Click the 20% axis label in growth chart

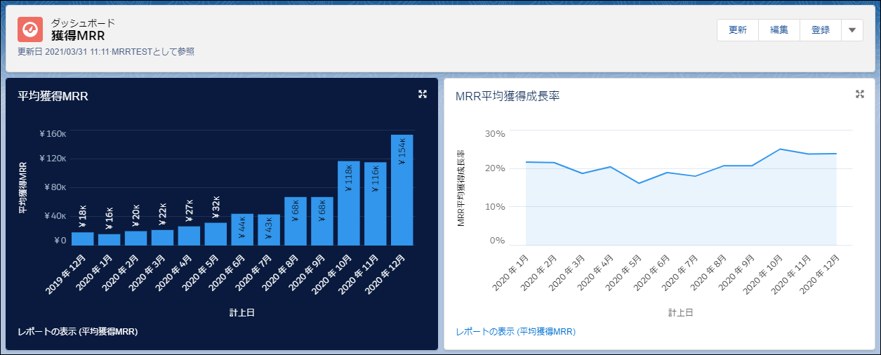tap(496, 168)
